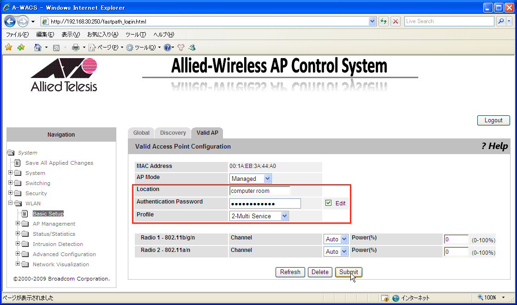This screenshot has width=517, height=305.
Task: Expand the Intrusion Detection folder
Action: pyautogui.click(x=18, y=244)
